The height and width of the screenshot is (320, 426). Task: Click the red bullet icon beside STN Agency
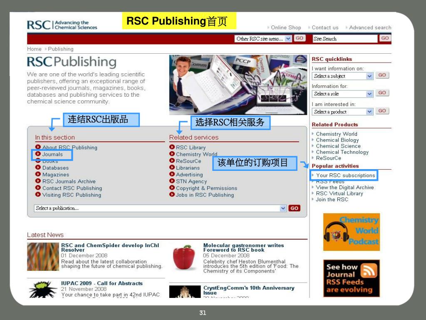click(172, 181)
